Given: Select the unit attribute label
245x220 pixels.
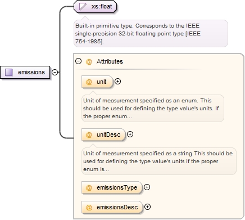Looking at the screenshot, I should (102, 82).
